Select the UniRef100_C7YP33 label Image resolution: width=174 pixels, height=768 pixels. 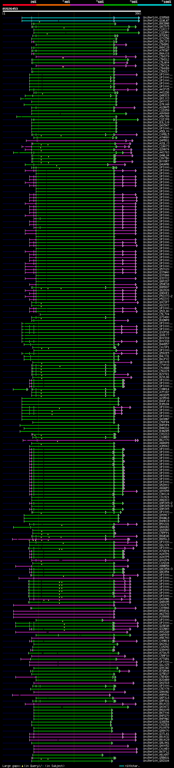coord(156,365)
